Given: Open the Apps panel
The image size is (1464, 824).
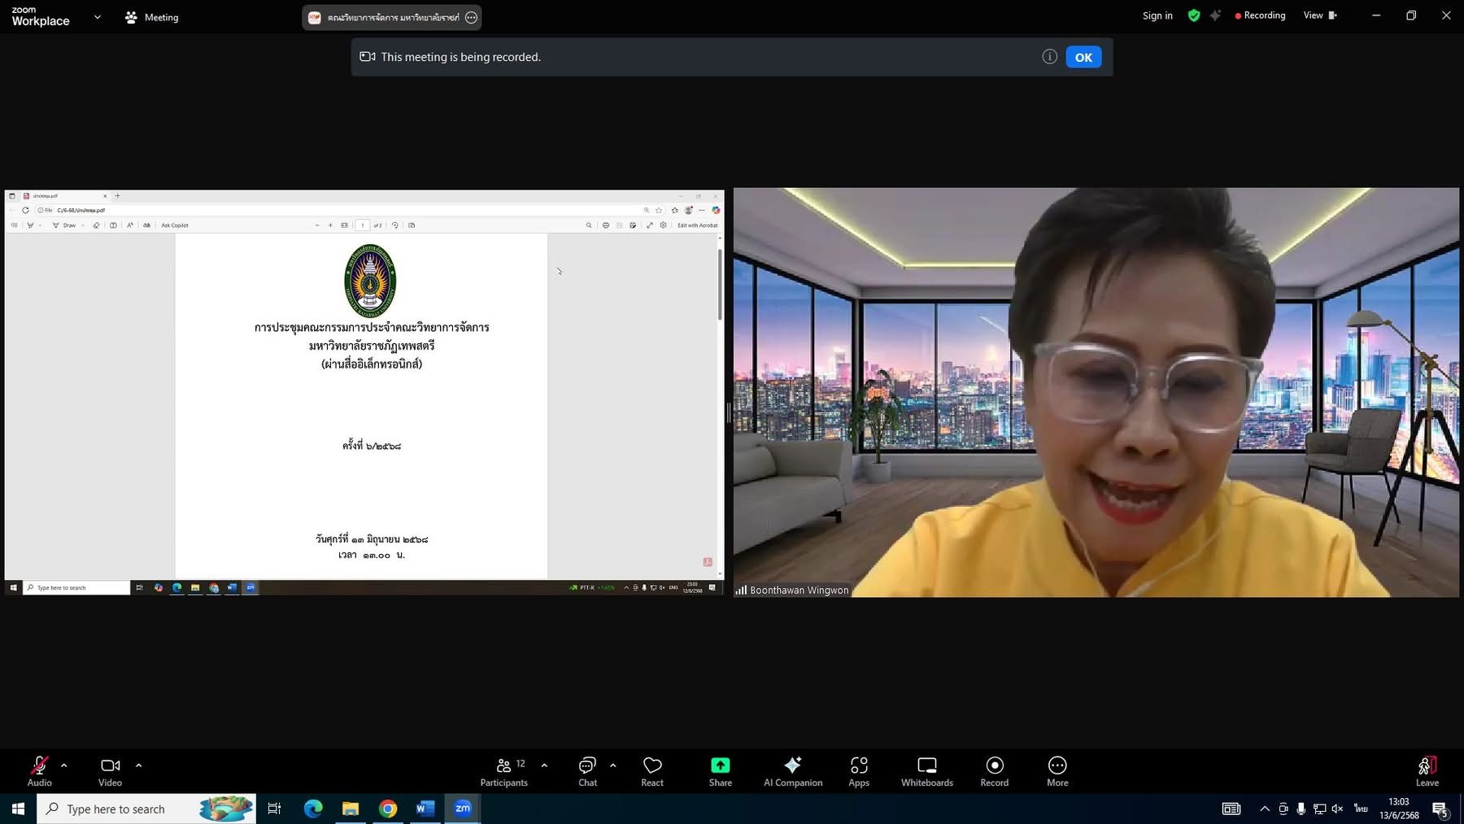Looking at the screenshot, I should tap(859, 770).
